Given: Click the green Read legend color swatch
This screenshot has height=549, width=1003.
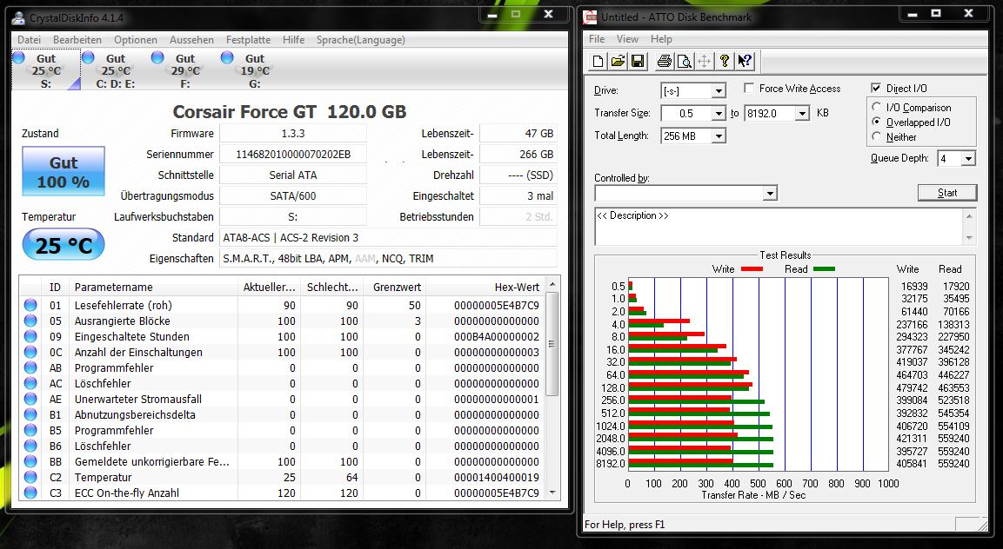Looking at the screenshot, I should (x=824, y=269).
